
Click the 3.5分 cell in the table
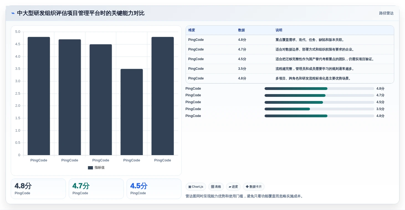242,69
